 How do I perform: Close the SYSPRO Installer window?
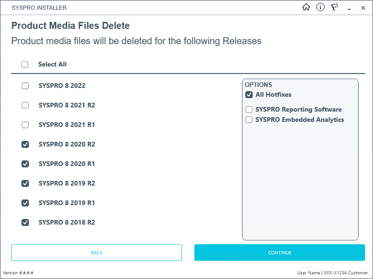[x=363, y=8]
